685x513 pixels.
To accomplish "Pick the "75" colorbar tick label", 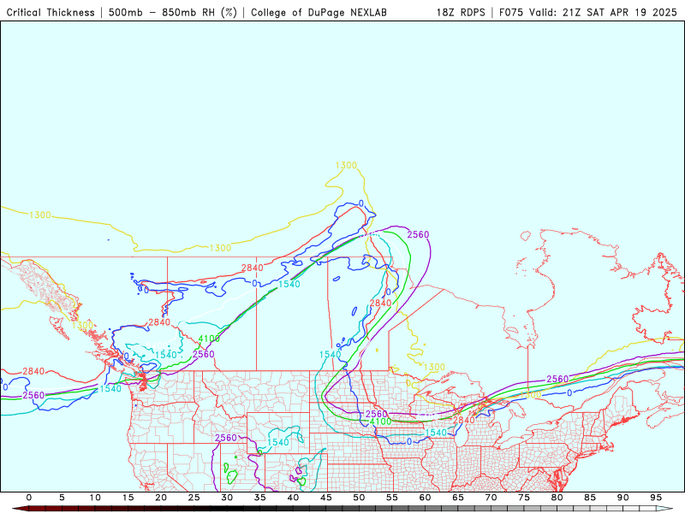I will [524, 498].
